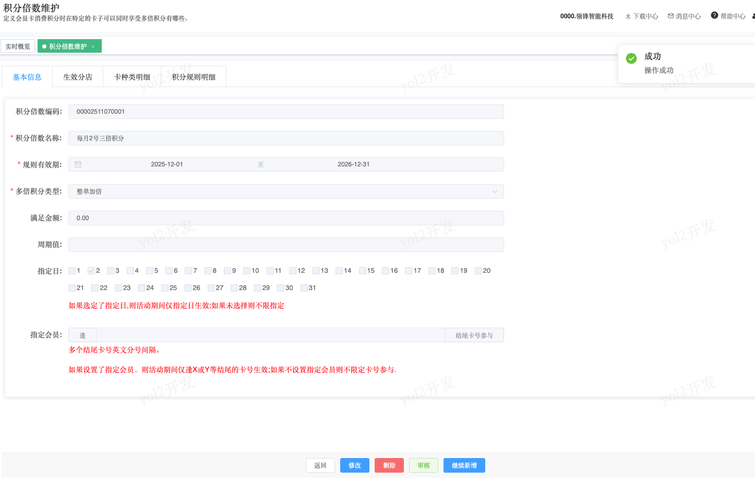Click the red 删除 button
Screen dimensions: 755x481
(389, 465)
